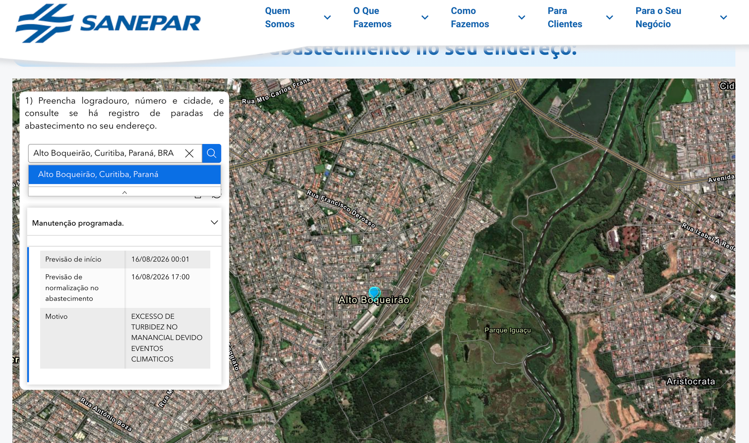This screenshot has height=443, width=749.
Task: Click the blue location pin on the map
Action: coord(374,293)
